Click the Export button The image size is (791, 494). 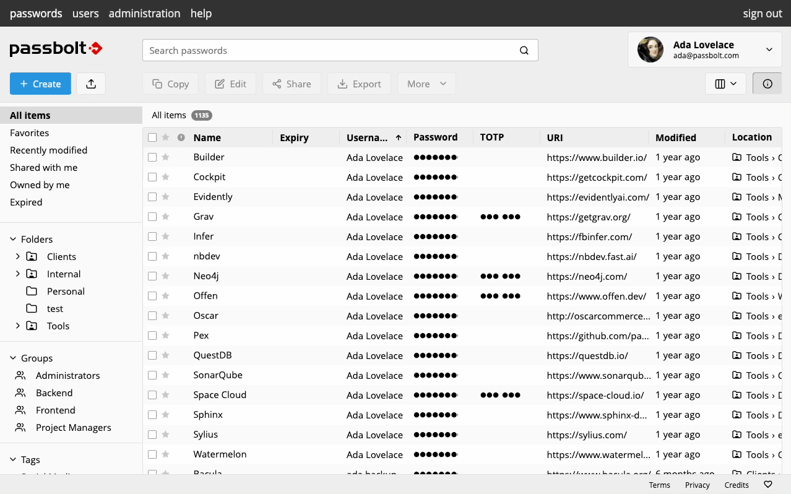359,84
